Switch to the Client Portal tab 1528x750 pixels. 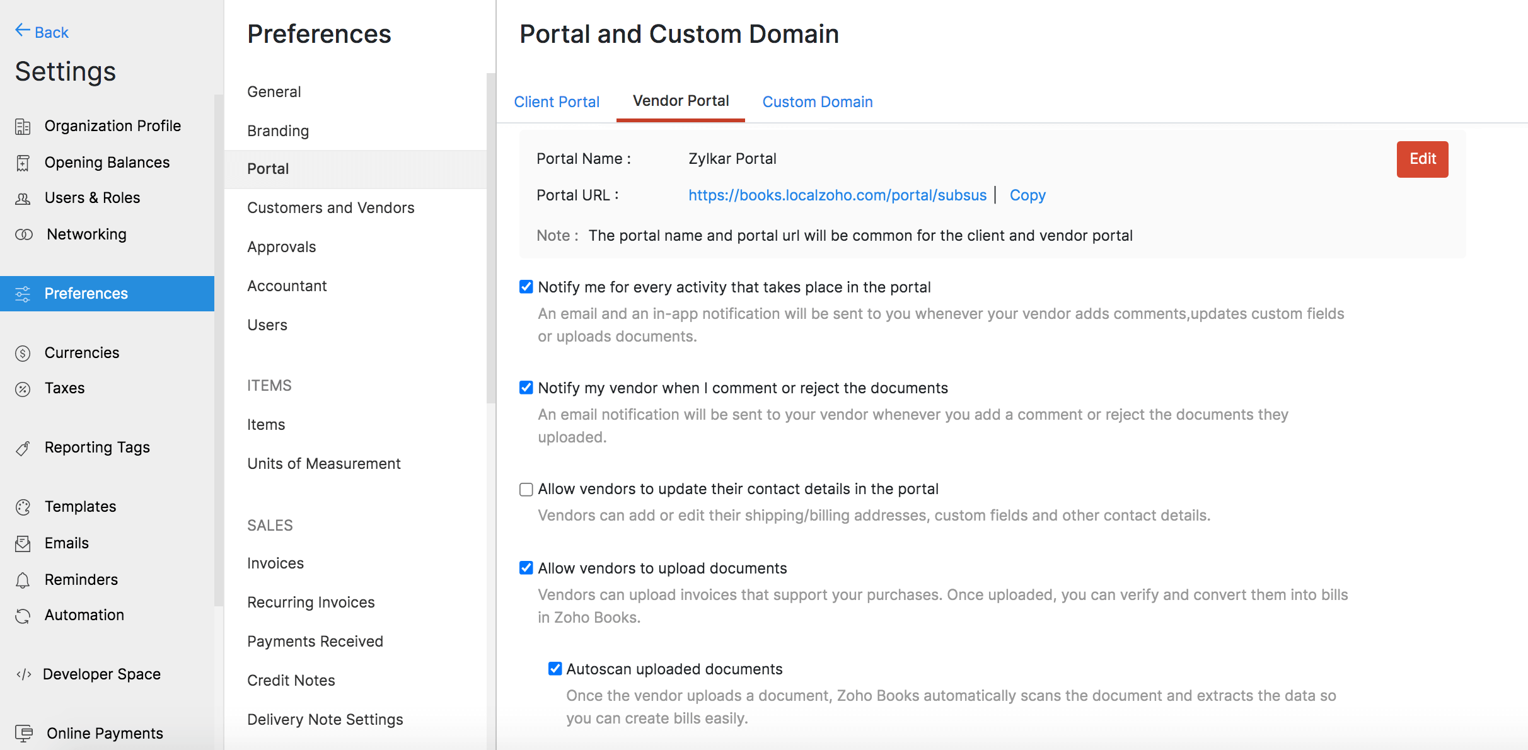(556, 101)
